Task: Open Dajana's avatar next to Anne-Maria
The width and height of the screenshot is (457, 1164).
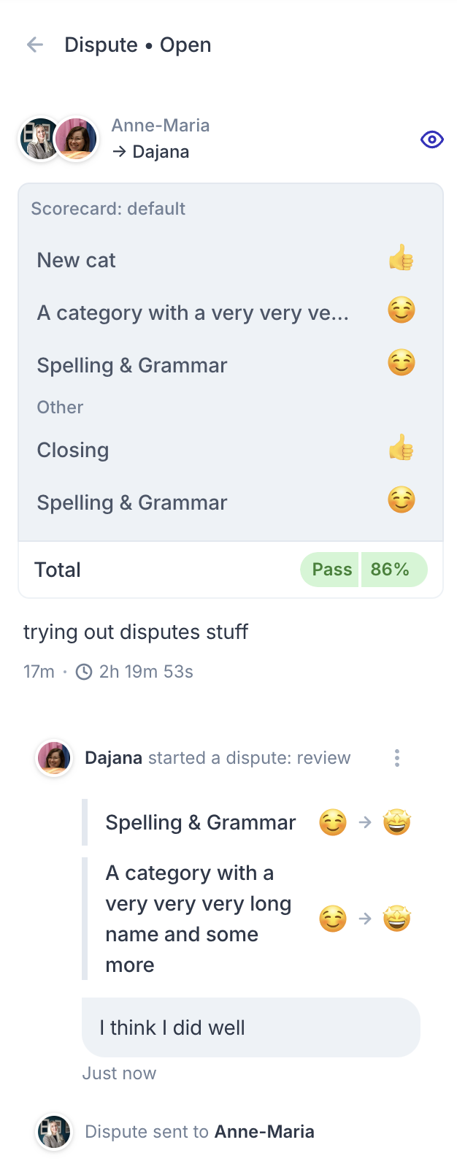Action: [x=77, y=139]
